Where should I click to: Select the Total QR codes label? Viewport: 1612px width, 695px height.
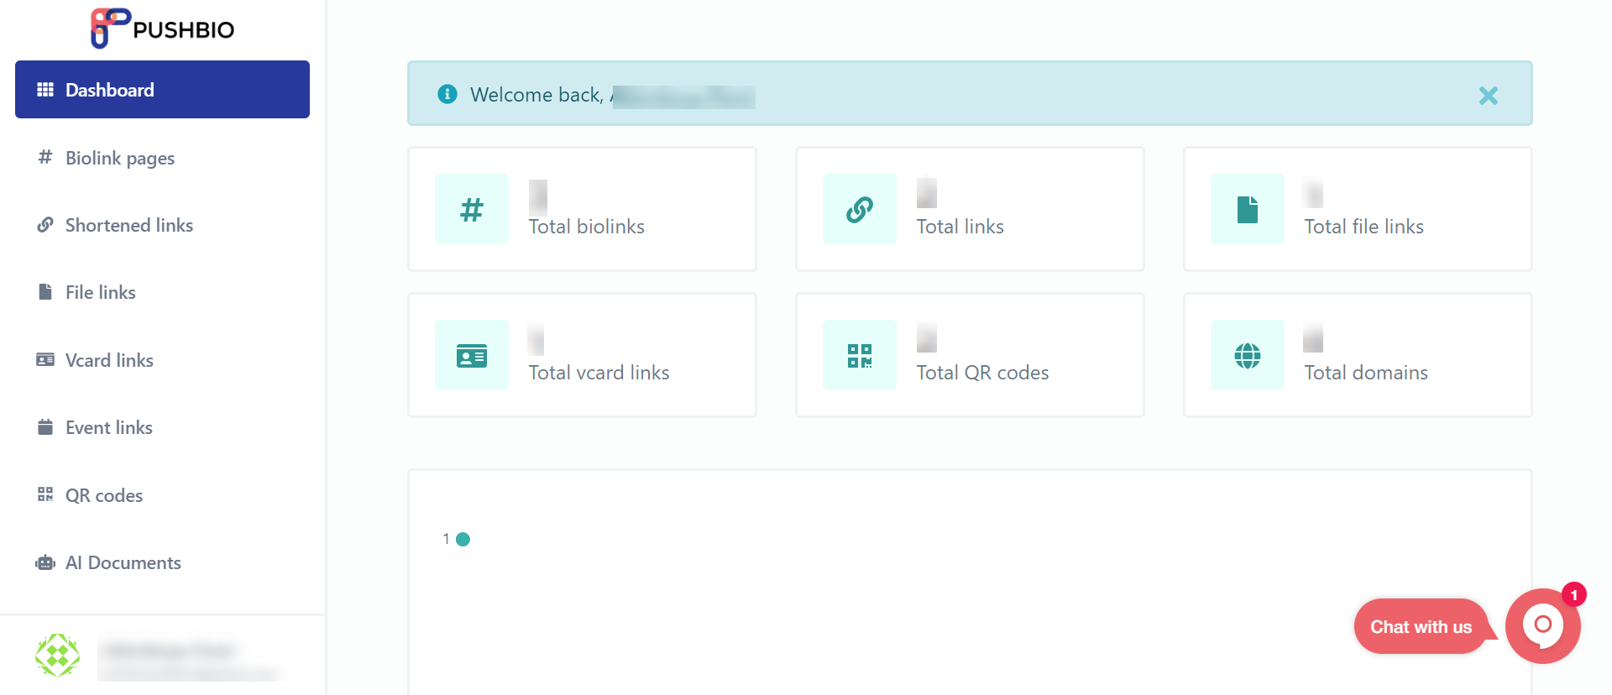(983, 373)
